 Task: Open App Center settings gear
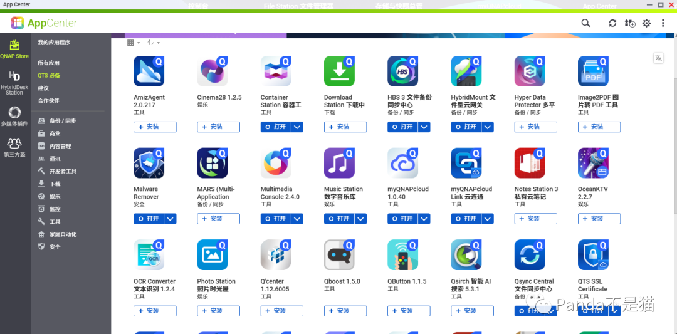coord(646,23)
